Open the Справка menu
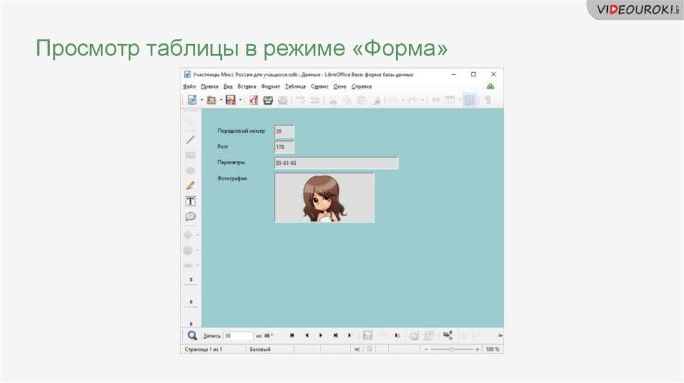This screenshot has width=684, height=383. pyautogui.click(x=361, y=86)
